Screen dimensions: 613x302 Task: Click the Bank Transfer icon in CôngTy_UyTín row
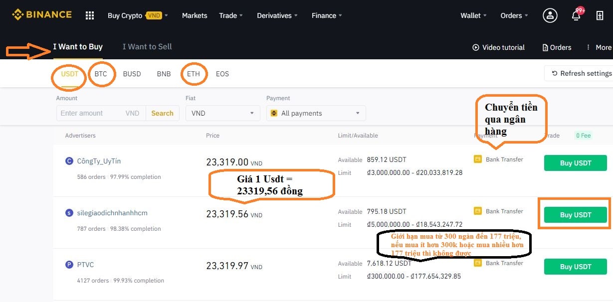click(x=478, y=159)
